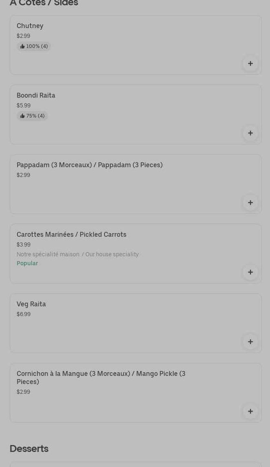The image size is (270, 467).
Task: Click the 100% (4) rating badge
Action: (x=34, y=46)
